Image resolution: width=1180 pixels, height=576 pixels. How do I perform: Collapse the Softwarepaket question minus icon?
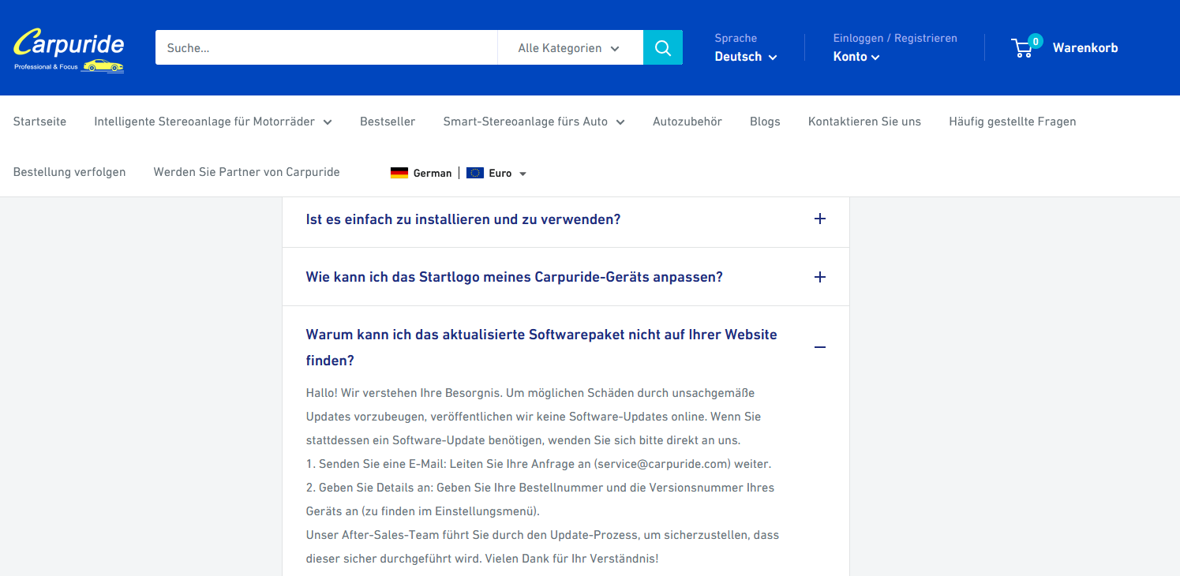tap(820, 347)
